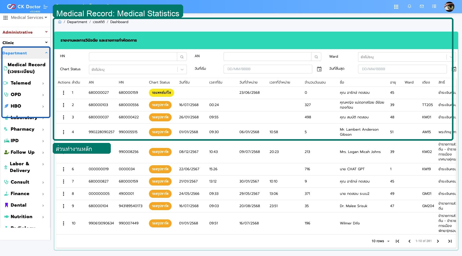Screen dimensions: 462x256
Task: Click the orange status badge for AN 680000103
Action: pyautogui.click(x=160, y=105)
